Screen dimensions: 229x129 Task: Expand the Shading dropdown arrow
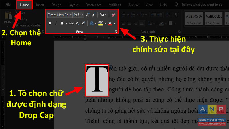pyautogui.click(x=166, y=23)
